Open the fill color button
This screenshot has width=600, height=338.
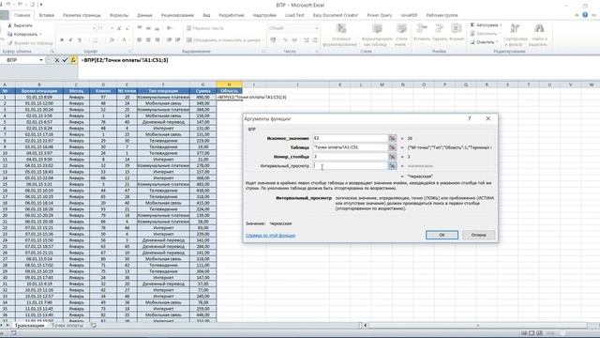(112, 39)
